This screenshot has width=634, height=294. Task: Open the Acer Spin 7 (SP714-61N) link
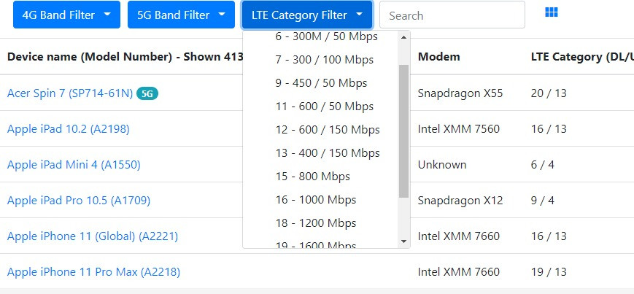[70, 93]
